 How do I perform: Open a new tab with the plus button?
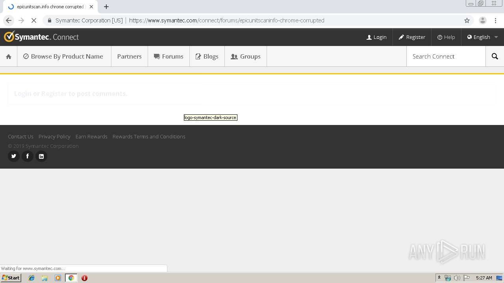tap(106, 7)
